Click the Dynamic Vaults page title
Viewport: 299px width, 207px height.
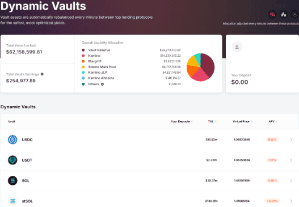[x=43, y=6]
